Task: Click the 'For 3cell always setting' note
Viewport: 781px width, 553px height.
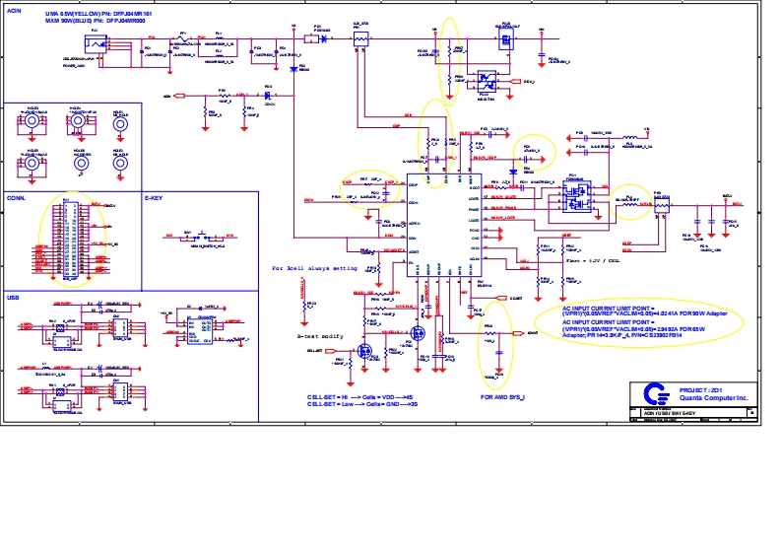Action: point(316,268)
